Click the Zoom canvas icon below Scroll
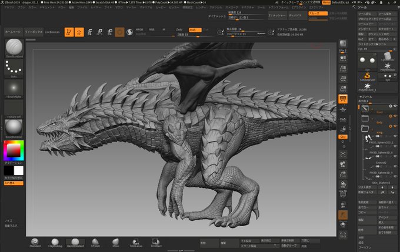This screenshot has width=400, height=252. pyautogui.click(x=343, y=68)
